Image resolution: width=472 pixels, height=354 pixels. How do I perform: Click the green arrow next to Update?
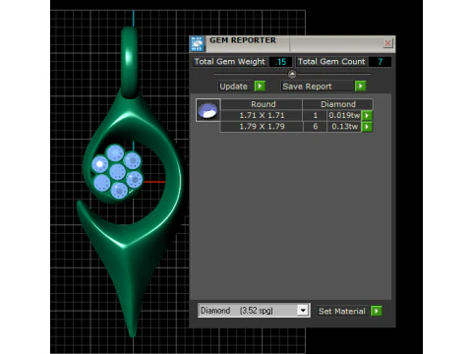260,87
